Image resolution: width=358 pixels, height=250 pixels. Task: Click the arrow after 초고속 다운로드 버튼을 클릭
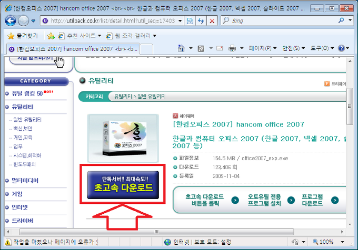tap(235, 200)
